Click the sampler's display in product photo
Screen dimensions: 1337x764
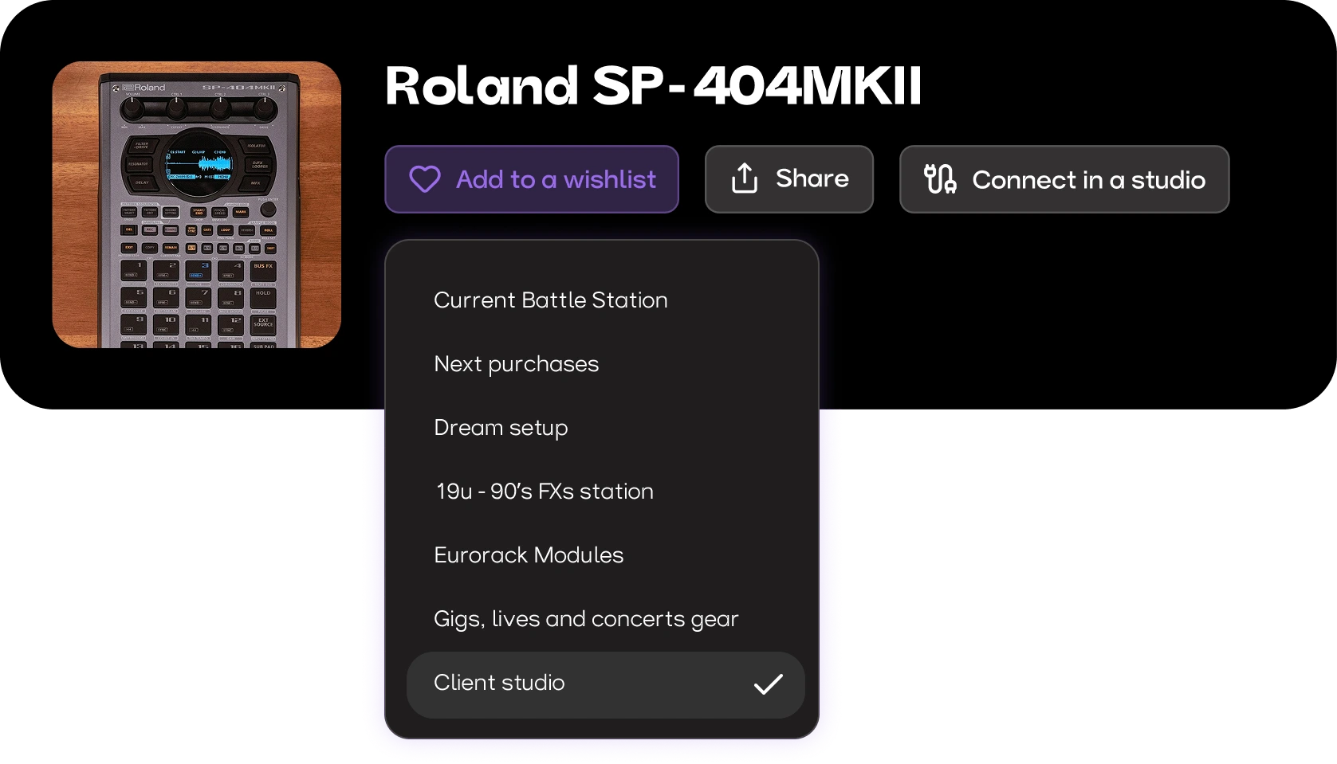tap(199, 163)
